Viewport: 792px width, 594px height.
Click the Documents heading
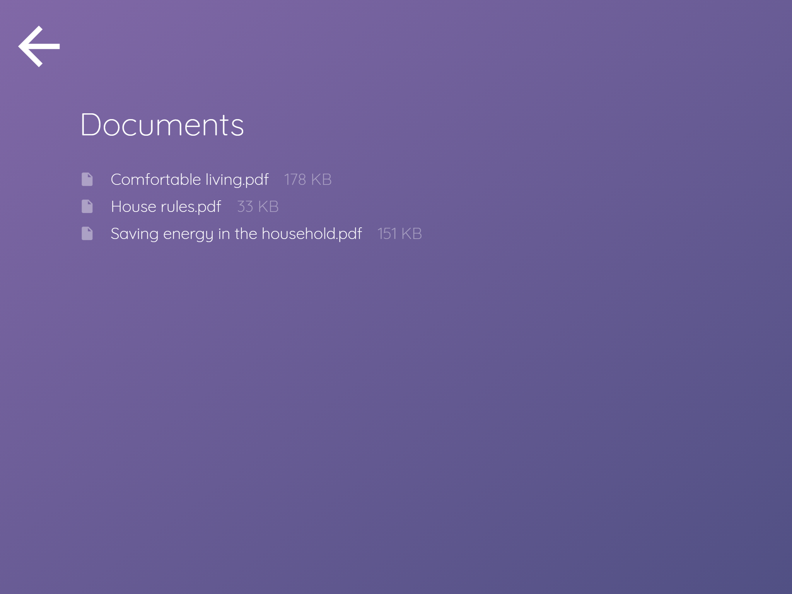tap(162, 125)
